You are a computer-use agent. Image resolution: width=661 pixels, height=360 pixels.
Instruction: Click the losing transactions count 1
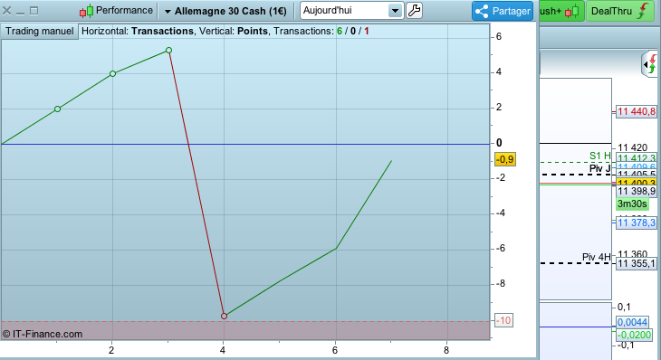pyautogui.click(x=367, y=31)
